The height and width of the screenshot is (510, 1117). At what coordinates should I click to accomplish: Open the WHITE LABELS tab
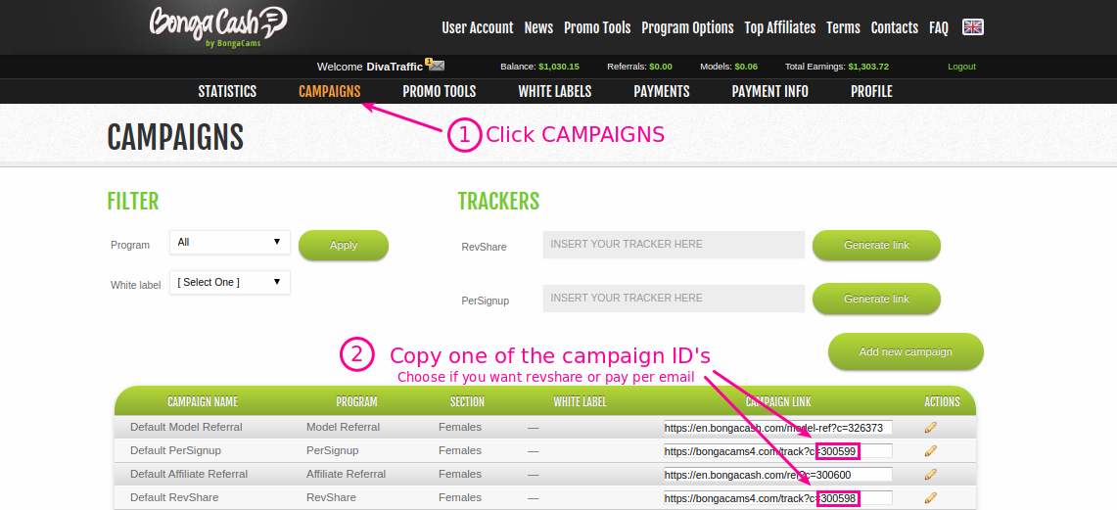coord(554,92)
